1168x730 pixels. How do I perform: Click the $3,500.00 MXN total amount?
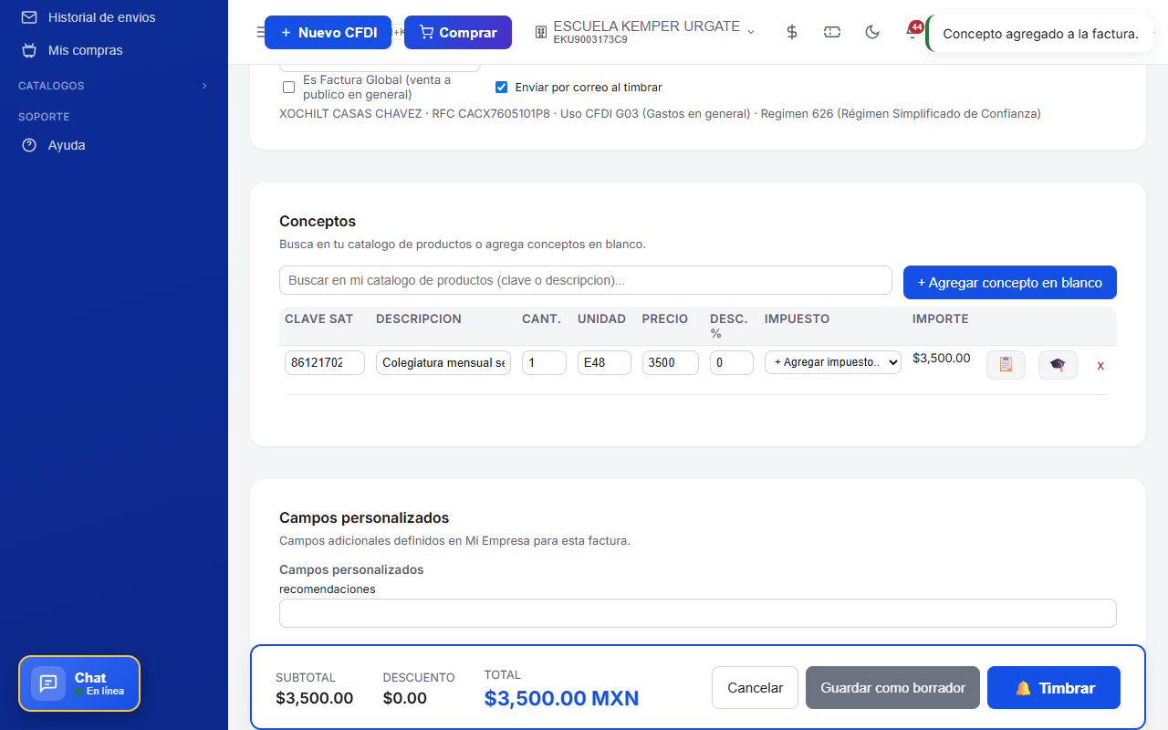click(x=561, y=699)
